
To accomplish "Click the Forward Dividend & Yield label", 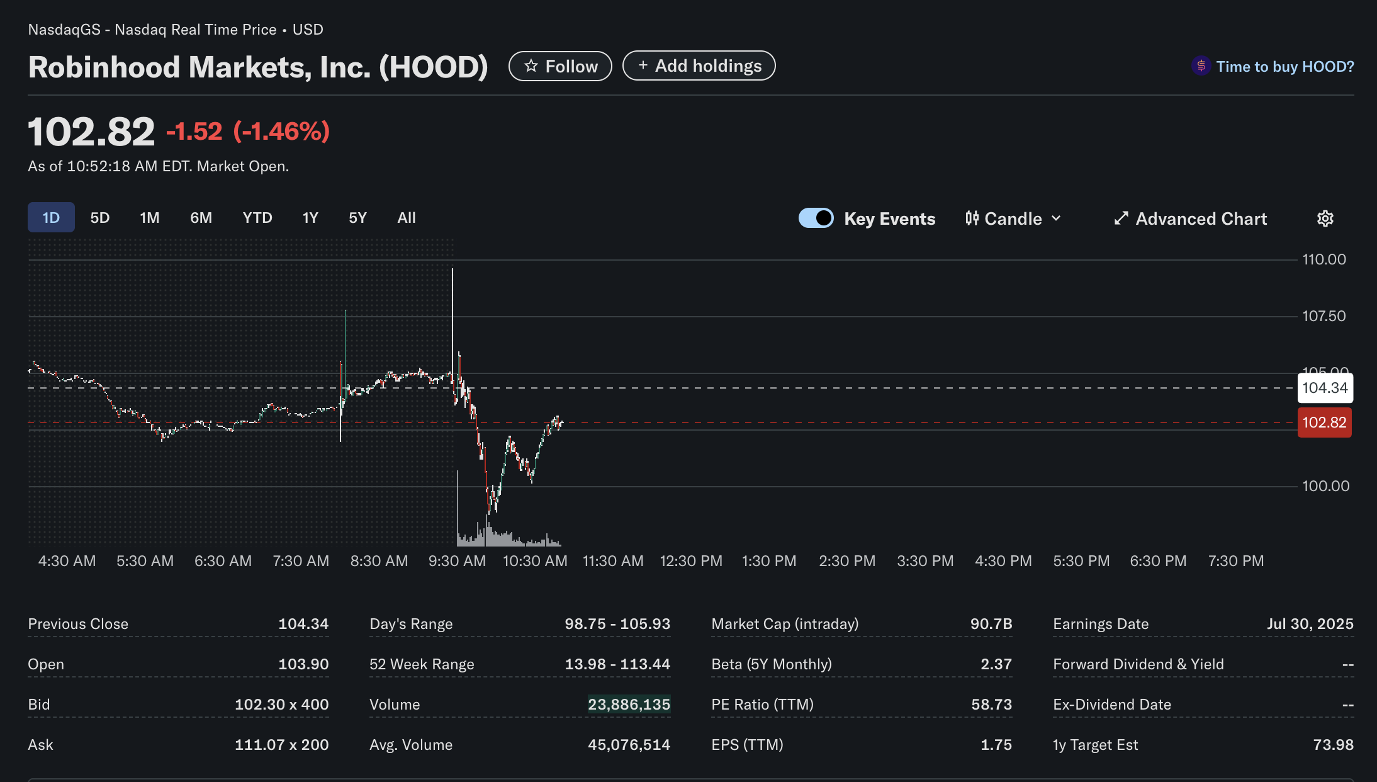I will (1138, 664).
